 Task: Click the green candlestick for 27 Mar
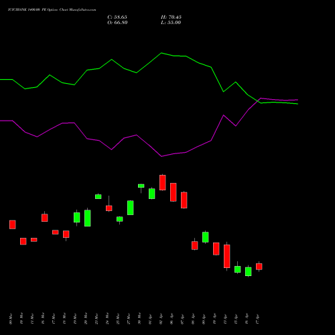click(x=131, y=208)
